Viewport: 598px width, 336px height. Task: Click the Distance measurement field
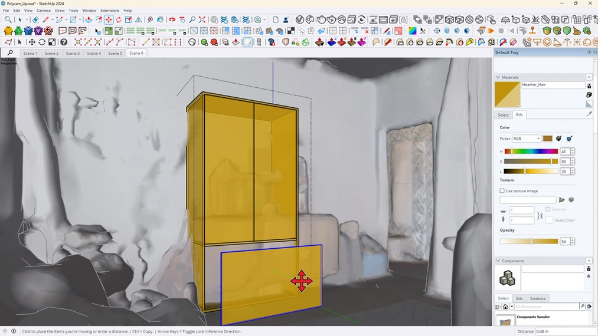[x=566, y=331]
